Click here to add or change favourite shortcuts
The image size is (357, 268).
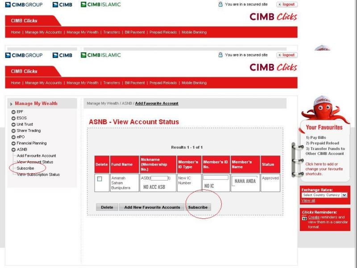(x=324, y=169)
